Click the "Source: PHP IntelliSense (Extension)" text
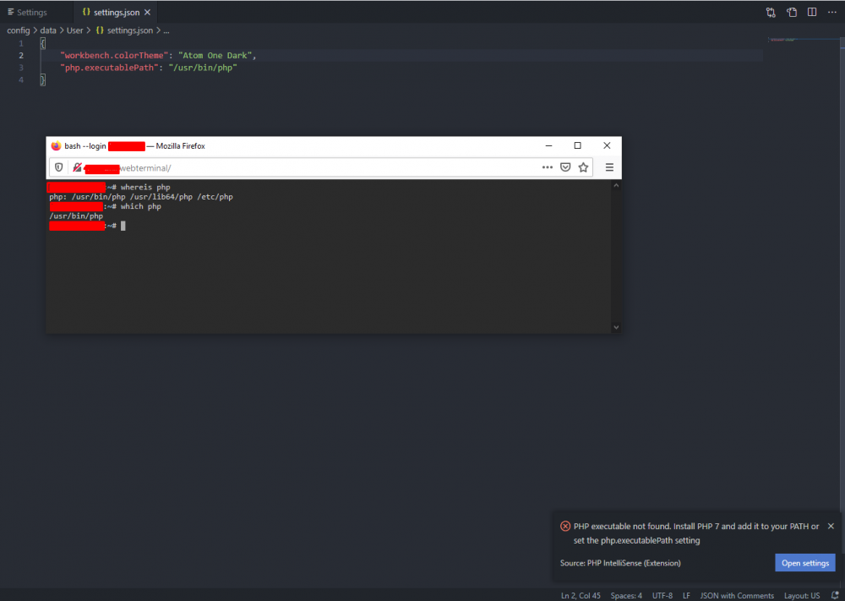This screenshot has height=601, width=845. (620, 563)
